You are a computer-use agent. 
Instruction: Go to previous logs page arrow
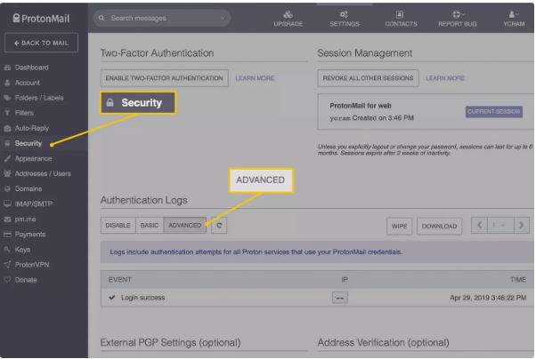[x=480, y=226]
